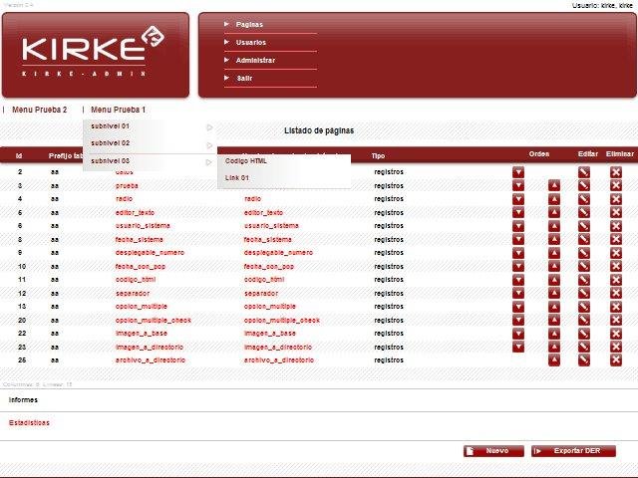
Task: Open the 'separador' name link
Action: pyautogui.click(x=133, y=294)
